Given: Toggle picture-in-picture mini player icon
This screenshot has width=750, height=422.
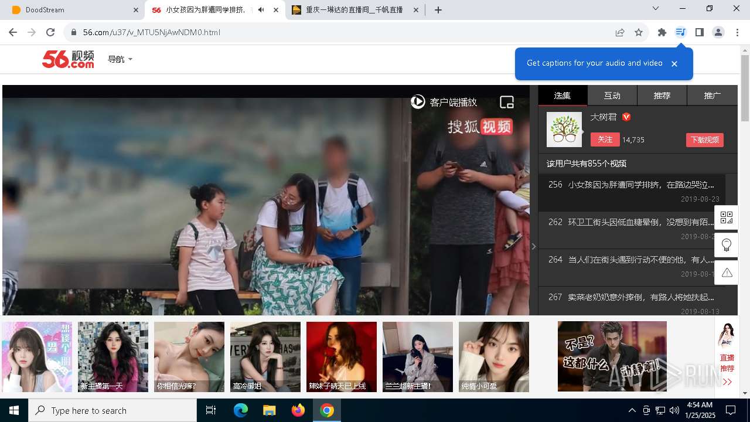Looking at the screenshot, I should [507, 103].
